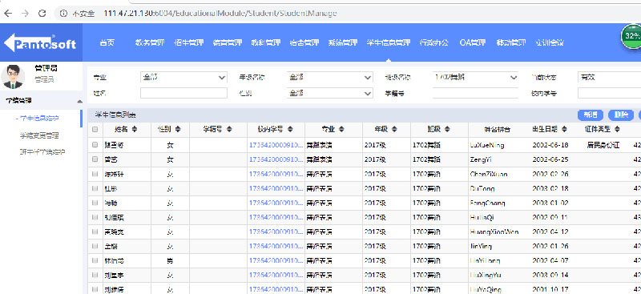Sort by the 证件类型 column arrows
Viewport: 641px width, 294px height.
[616, 129]
